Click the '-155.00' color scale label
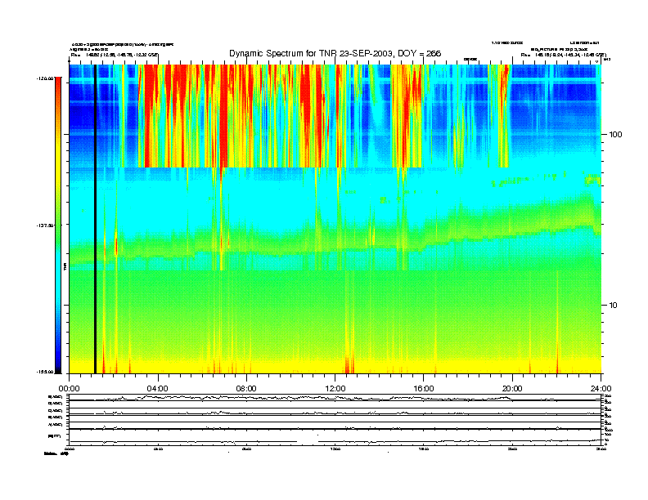Viewport: 648px width, 500px height. 46,372
